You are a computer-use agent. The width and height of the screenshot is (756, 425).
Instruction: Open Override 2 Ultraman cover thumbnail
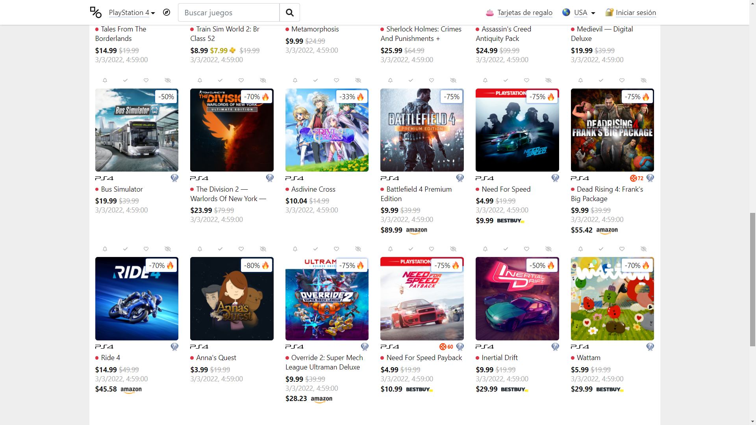(x=327, y=299)
